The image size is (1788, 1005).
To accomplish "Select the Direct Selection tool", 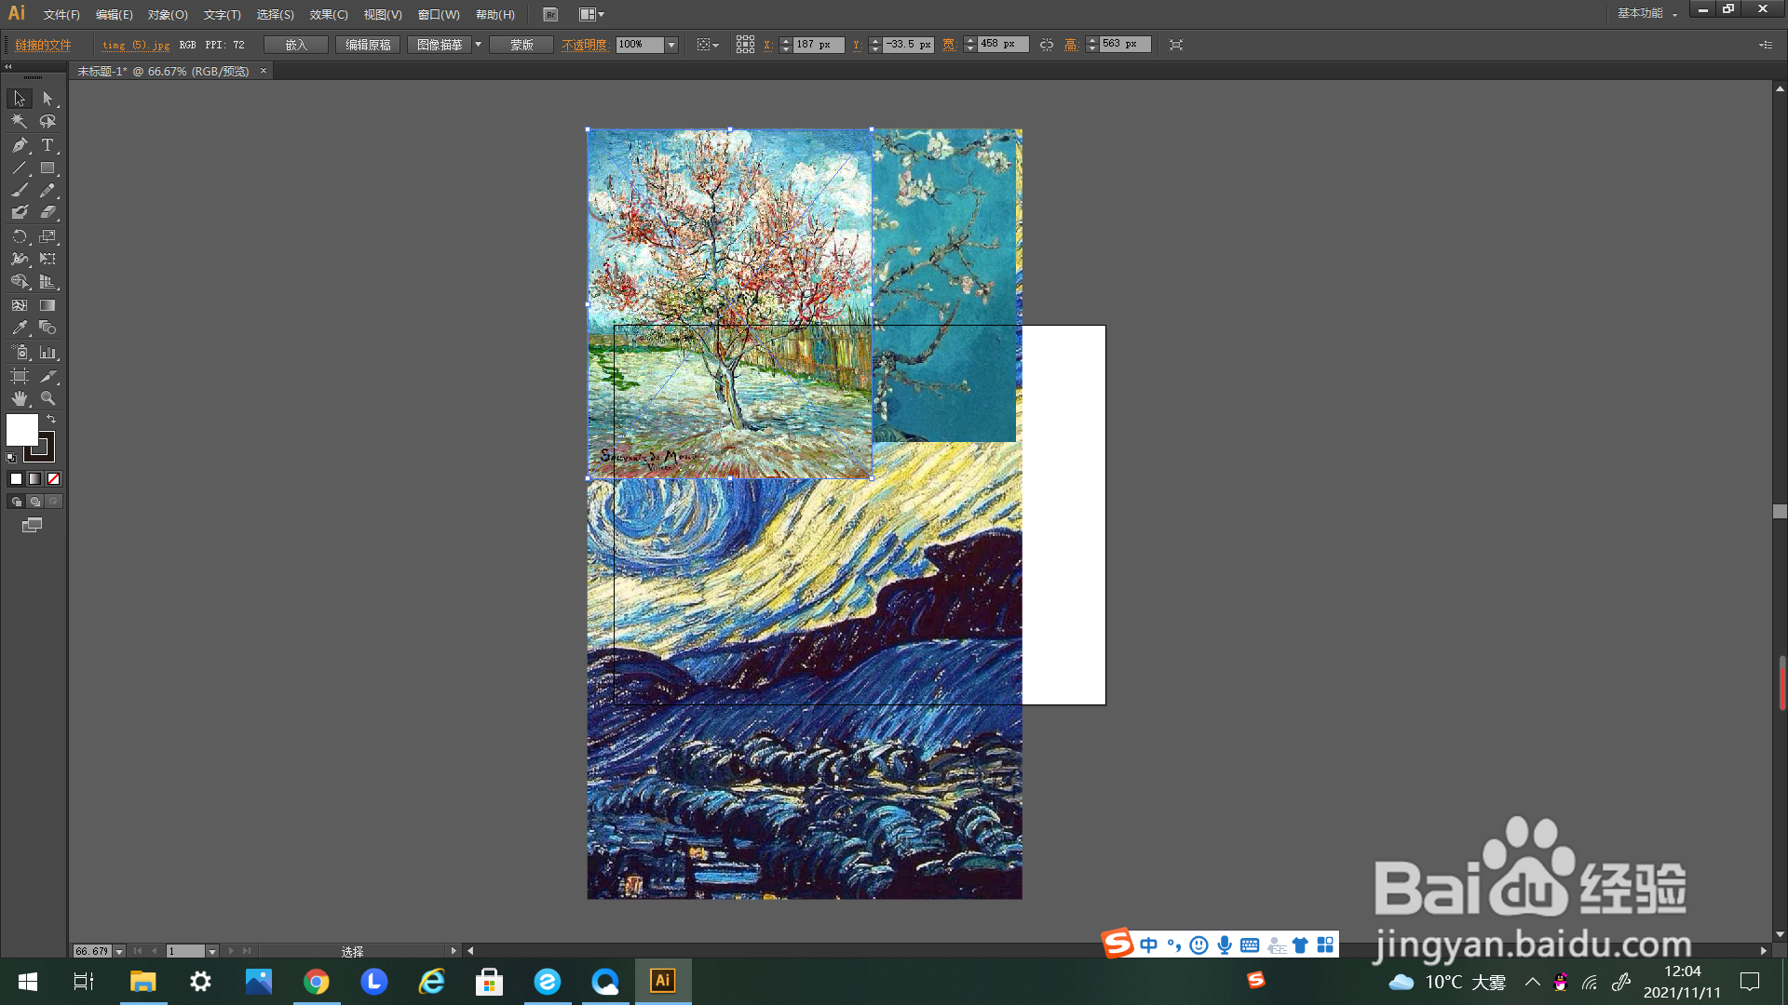I will click(x=47, y=99).
